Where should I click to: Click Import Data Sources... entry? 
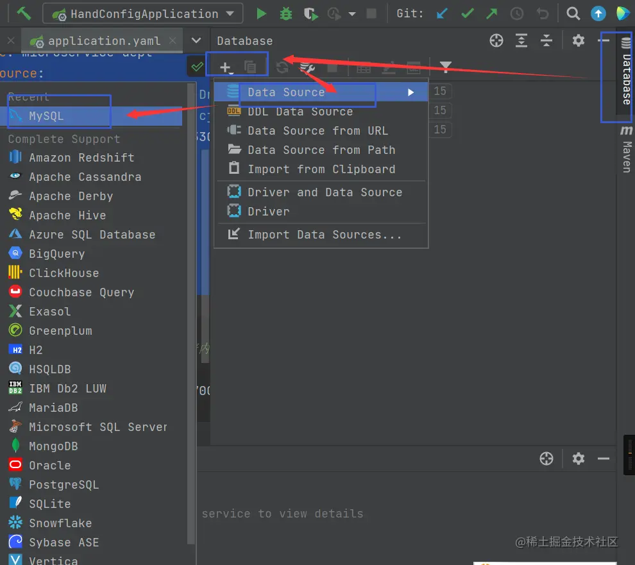tap(321, 235)
